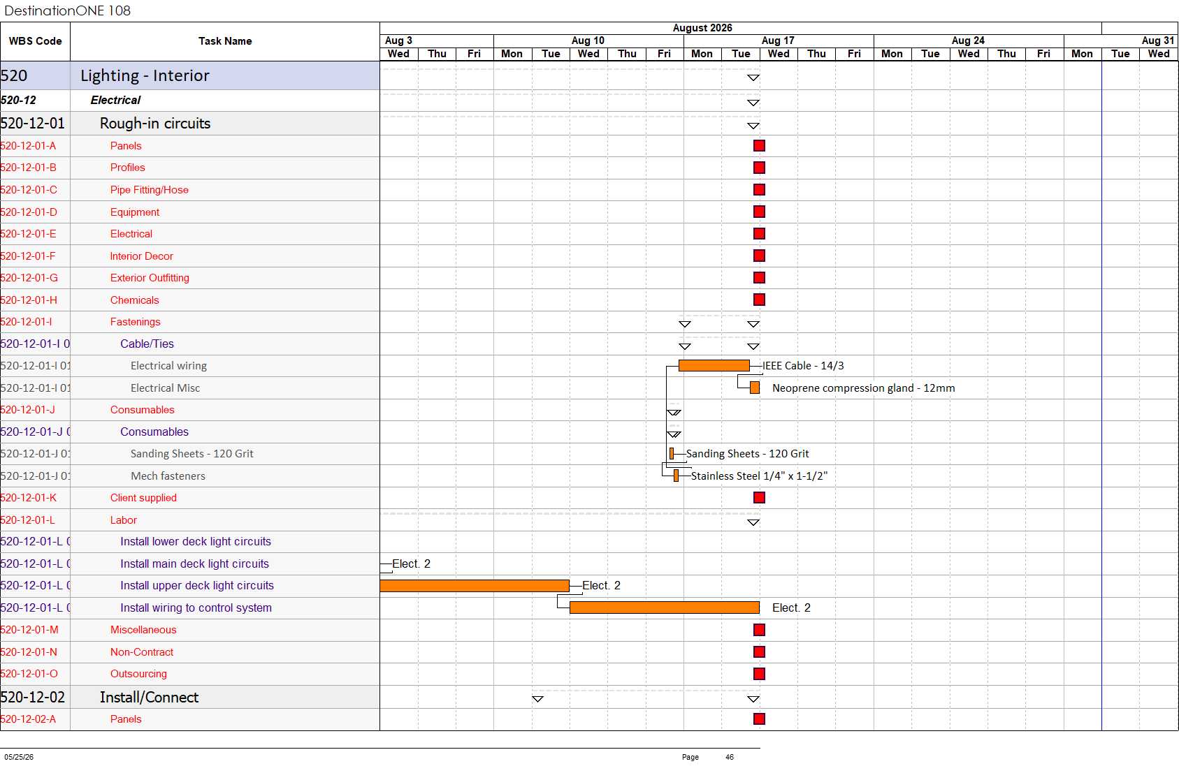Click the Neoprene compression gland - 12mm label
Screen dimensions: 1179x766
coord(863,388)
